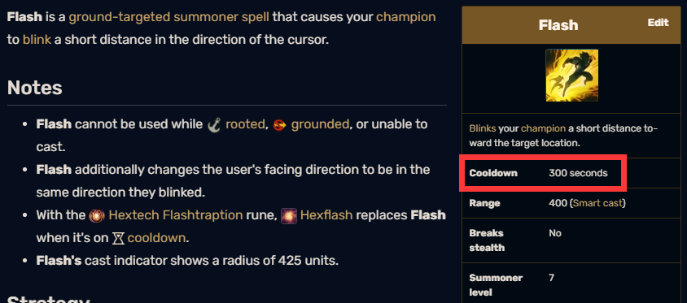Open the Smart cast link beside Range

click(x=597, y=203)
